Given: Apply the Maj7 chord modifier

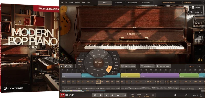Looking at the screenshot, I should click(116, 59).
